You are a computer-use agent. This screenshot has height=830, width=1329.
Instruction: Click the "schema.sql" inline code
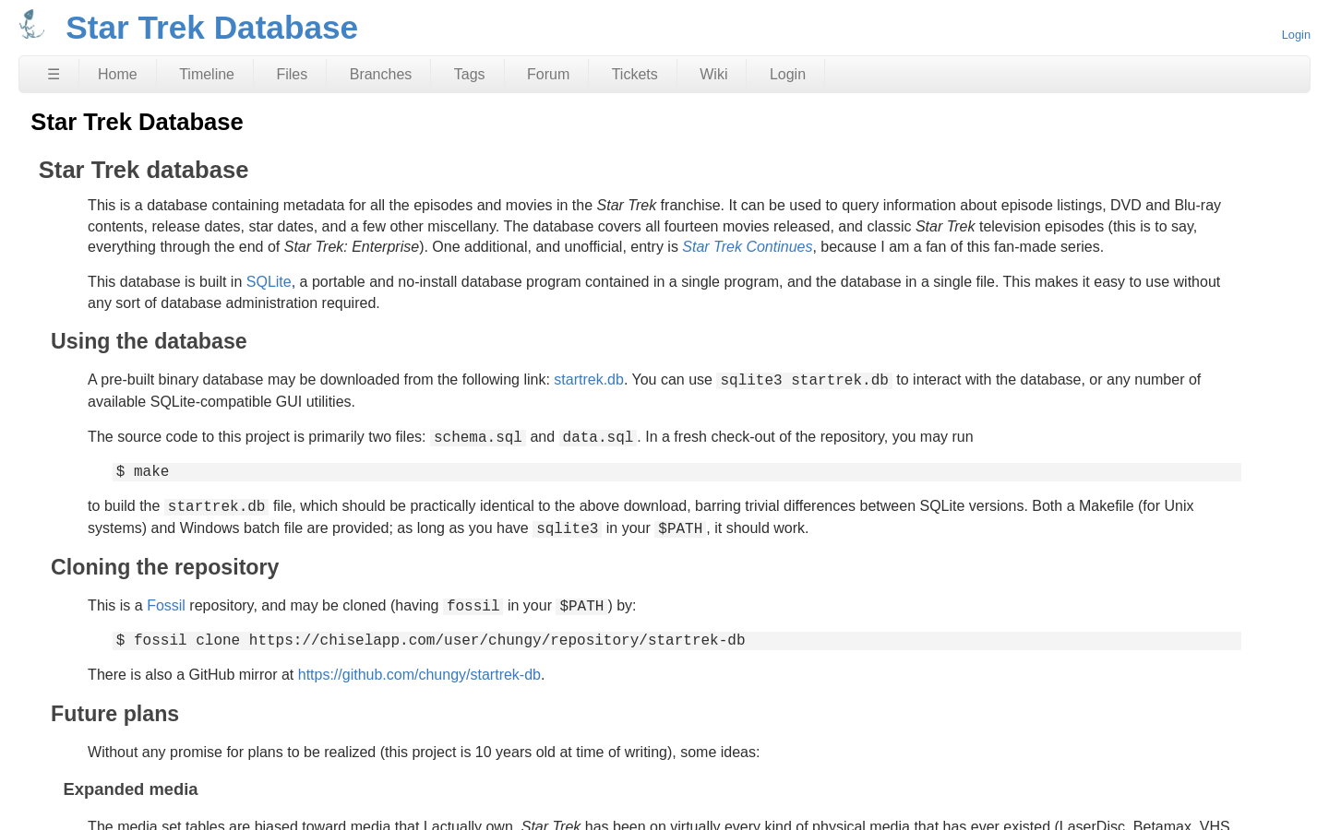coord(478,437)
